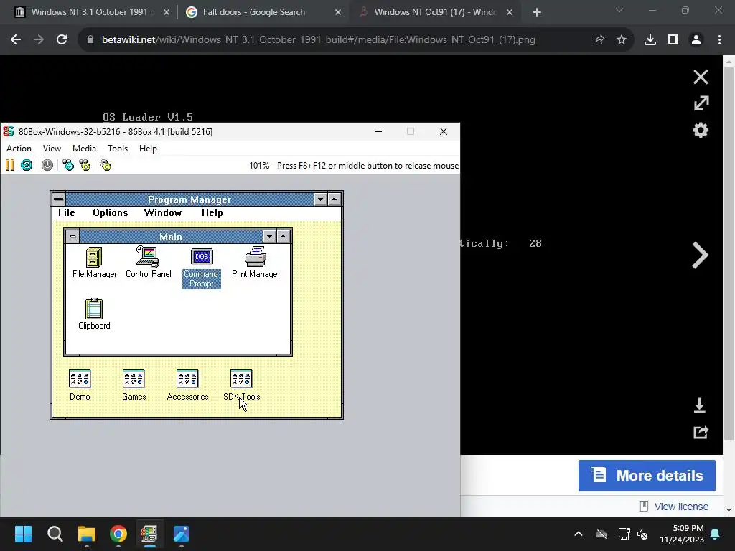Go to next image chevron
Screen dimensions: 735x551
click(x=700, y=255)
